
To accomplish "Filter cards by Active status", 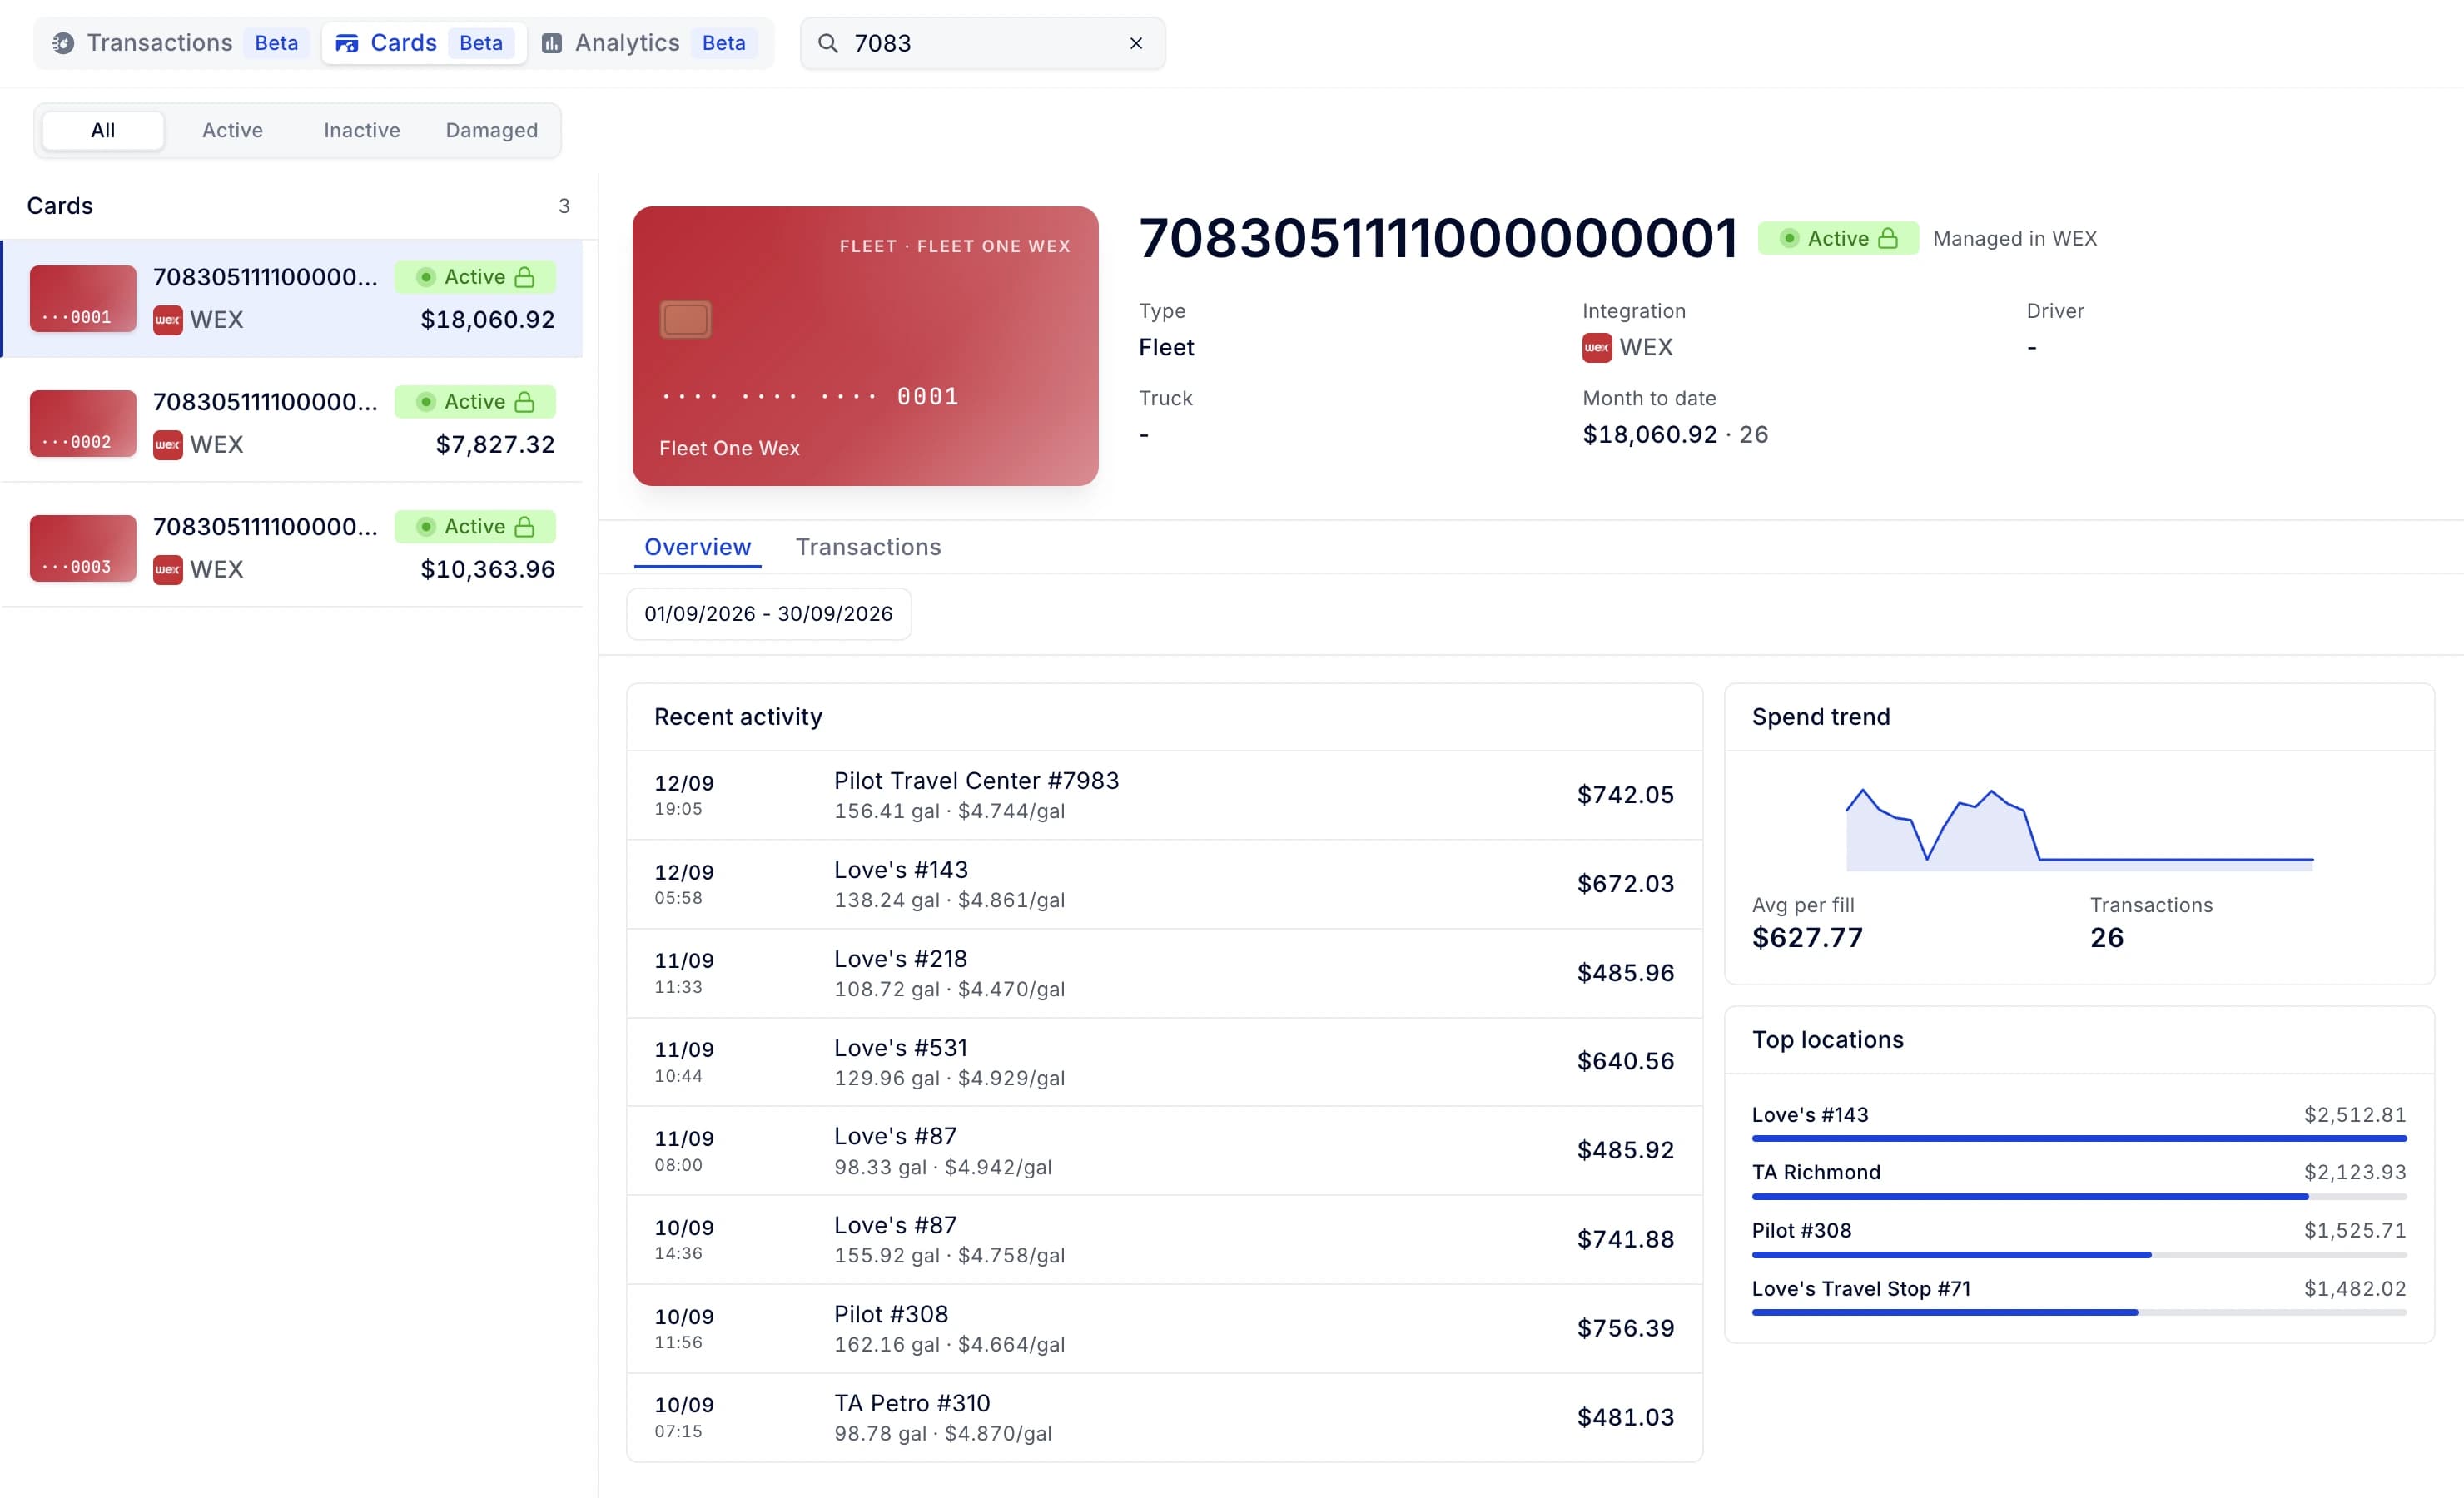I will coord(232,130).
